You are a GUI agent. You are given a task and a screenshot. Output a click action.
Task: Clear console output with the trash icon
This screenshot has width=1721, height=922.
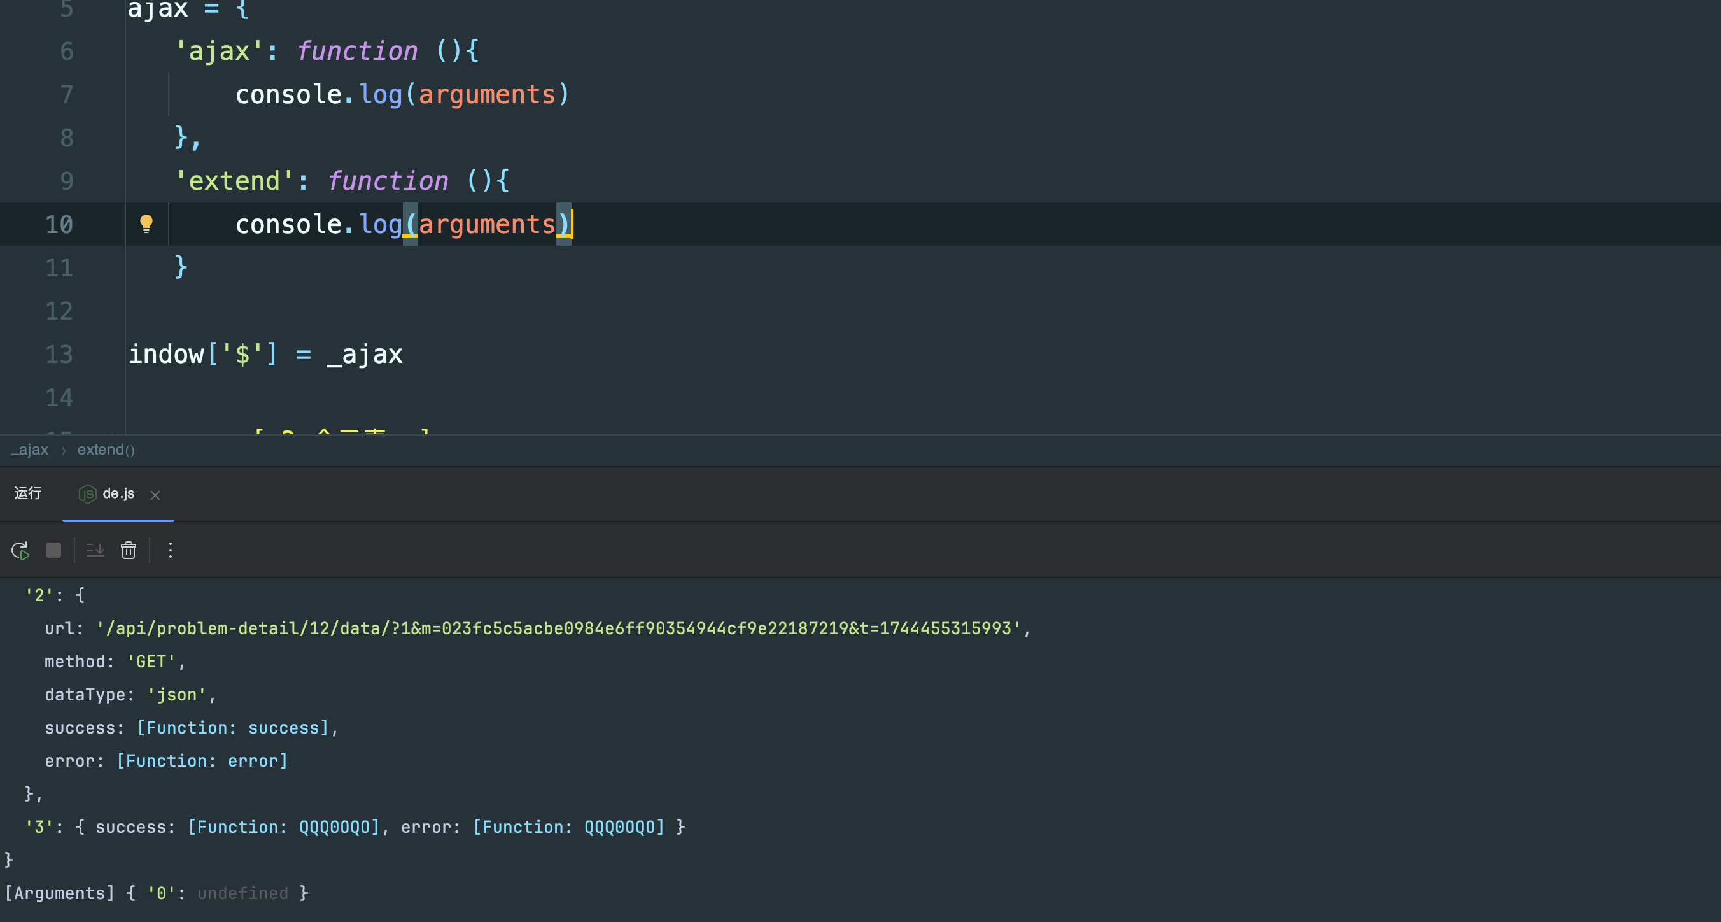[129, 550]
